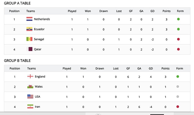Click Qatar red form dot
Viewport: 194px width, 115px height.
point(178,49)
